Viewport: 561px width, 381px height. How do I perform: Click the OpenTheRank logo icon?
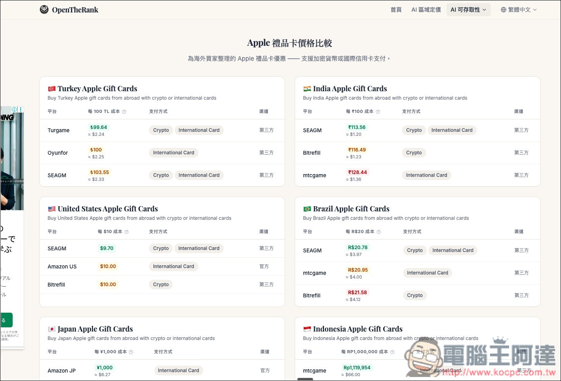coord(44,10)
